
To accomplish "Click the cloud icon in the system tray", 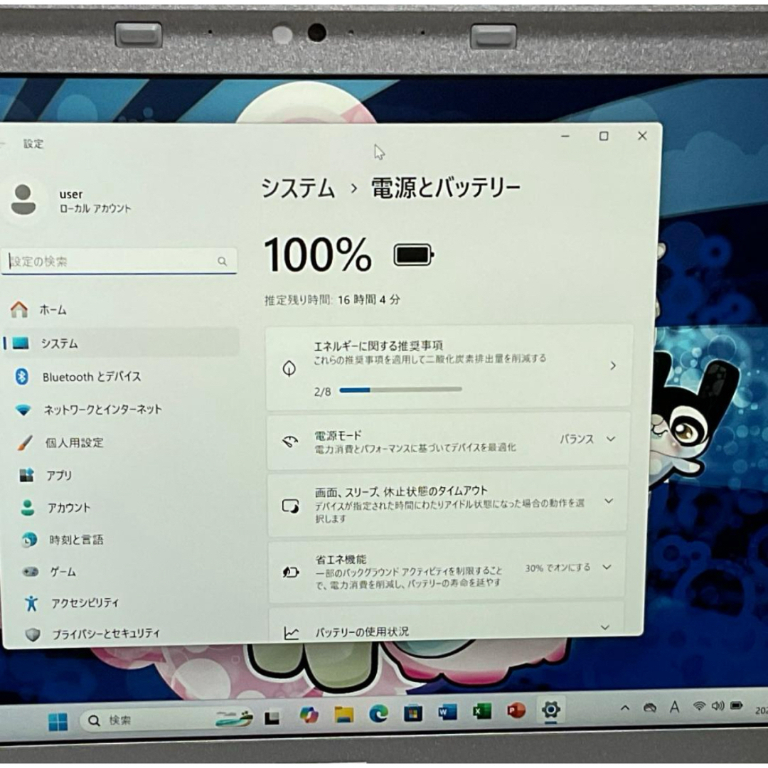I will click(x=650, y=708).
